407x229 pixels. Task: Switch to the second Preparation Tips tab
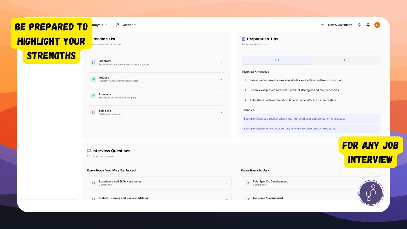coord(346,60)
